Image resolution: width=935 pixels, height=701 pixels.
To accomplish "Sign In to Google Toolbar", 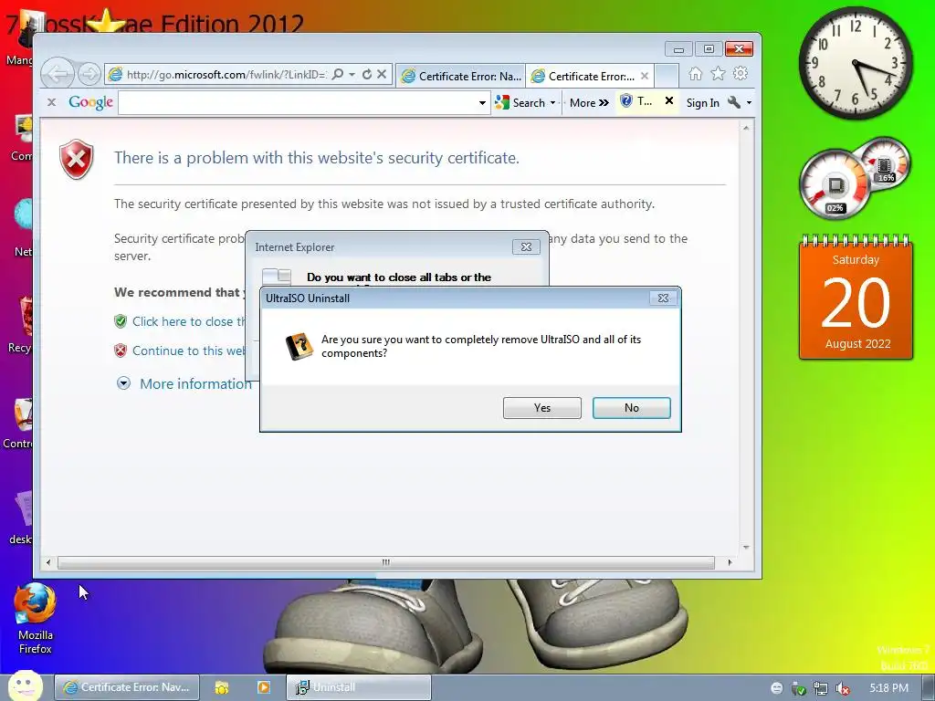I will (702, 102).
